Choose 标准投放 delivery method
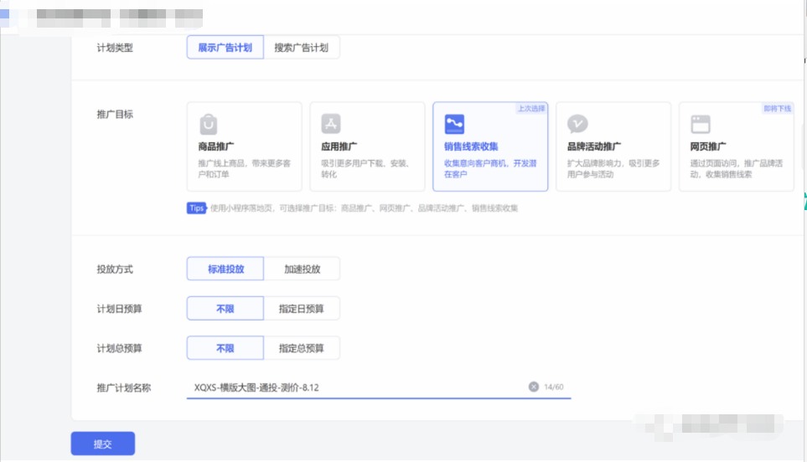This screenshot has height=462, width=807. 225,269
